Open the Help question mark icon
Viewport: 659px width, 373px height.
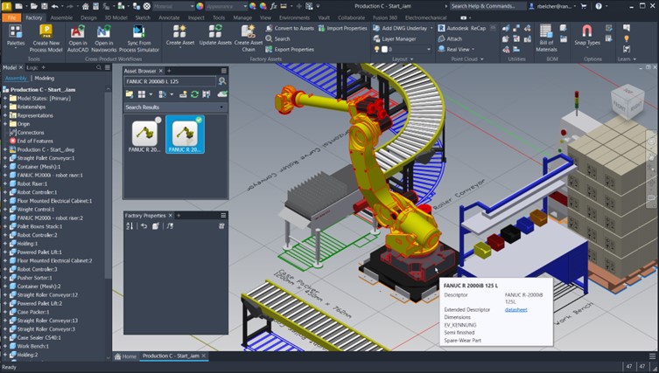599,6
